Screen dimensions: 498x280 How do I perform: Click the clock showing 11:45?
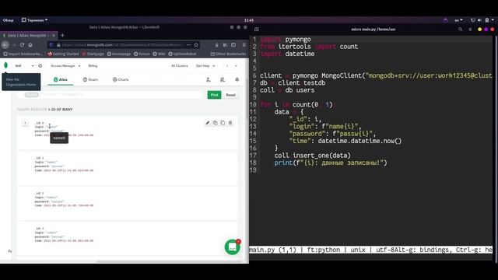[x=249, y=20]
